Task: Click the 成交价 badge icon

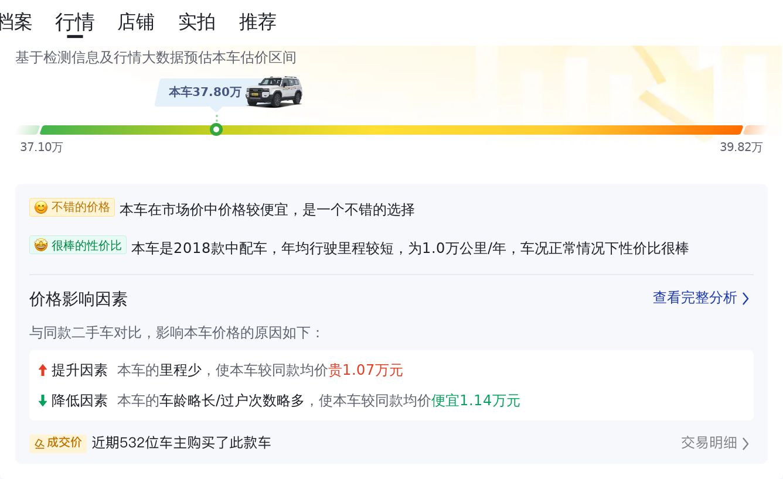Action: point(39,443)
